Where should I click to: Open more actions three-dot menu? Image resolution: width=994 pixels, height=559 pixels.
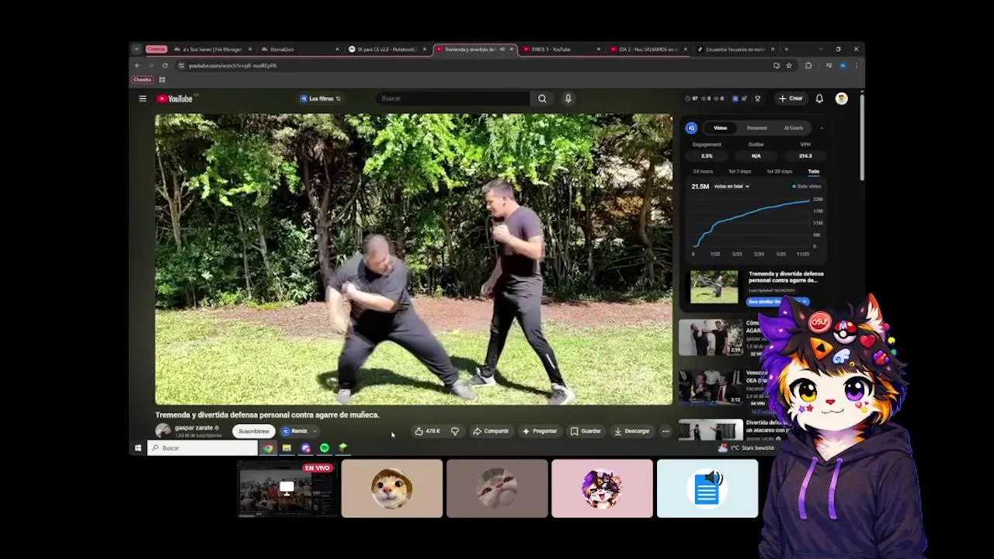pyautogui.click(x=666, y=431)
